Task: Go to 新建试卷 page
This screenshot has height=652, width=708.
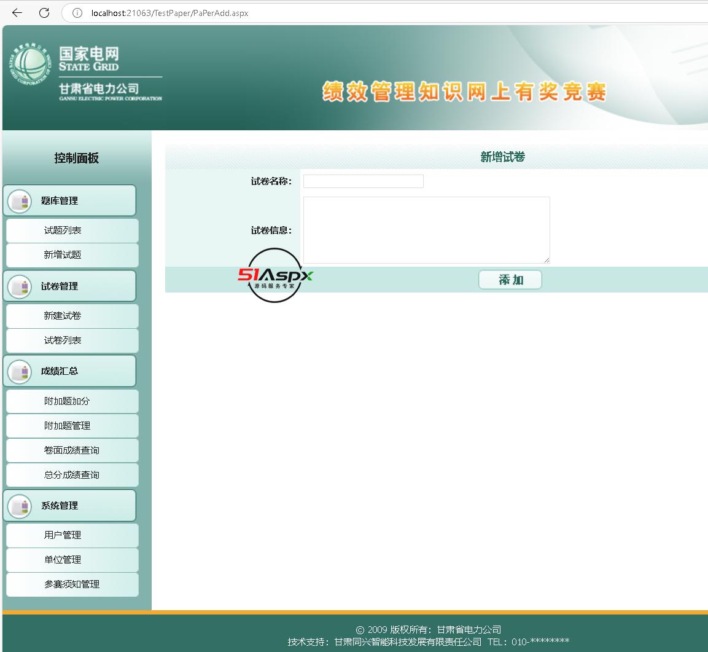Action: [x=72, y=316]
